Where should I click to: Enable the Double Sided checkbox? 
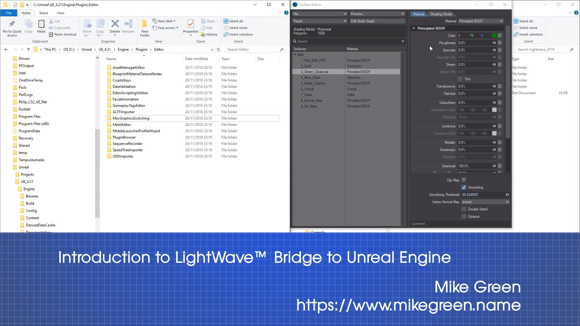click(464, 209)
